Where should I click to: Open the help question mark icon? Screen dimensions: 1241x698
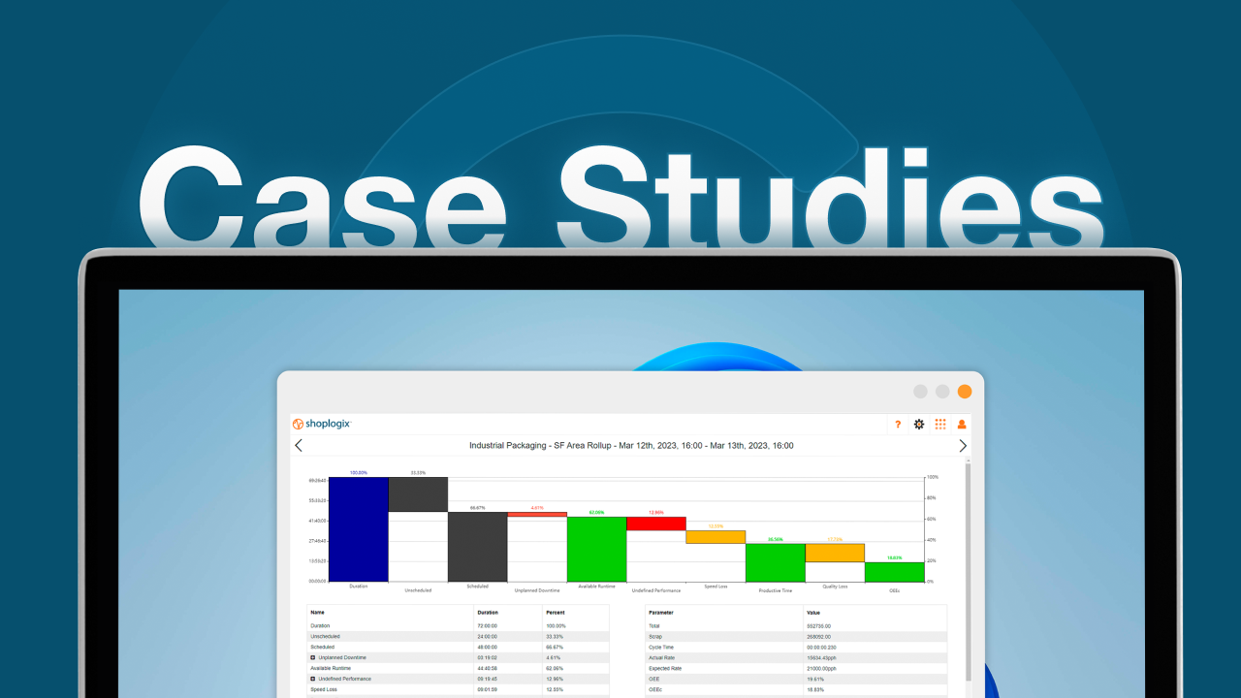pos(898,425)
